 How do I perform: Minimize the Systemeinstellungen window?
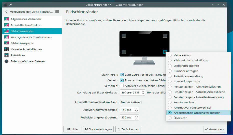pos(213,5)
